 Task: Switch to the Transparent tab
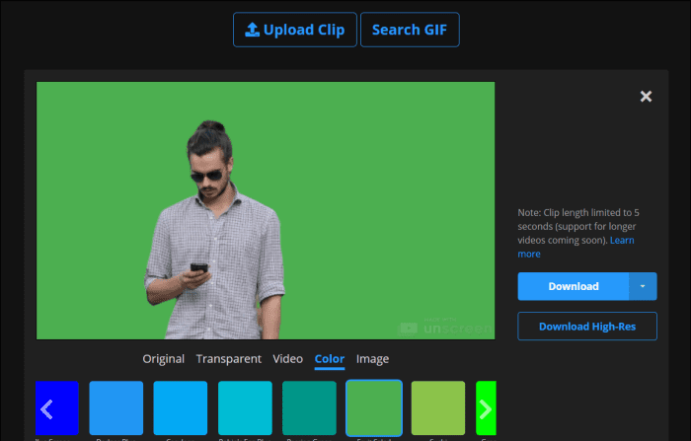point(229,358)
